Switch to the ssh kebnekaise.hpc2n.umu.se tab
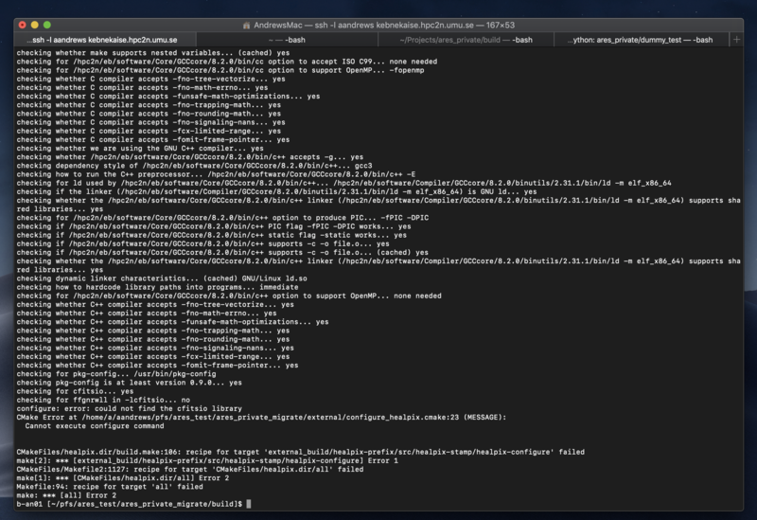757x520 pixels. pyautogui.click(x=104, y=40)
